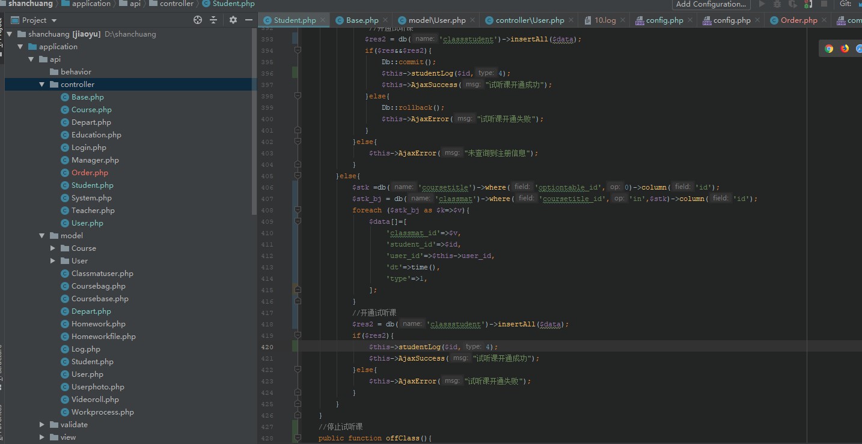Toggle code fold marker at line 408
The height and width of the screenshot is (444, 862).
[x=298, y=210]
